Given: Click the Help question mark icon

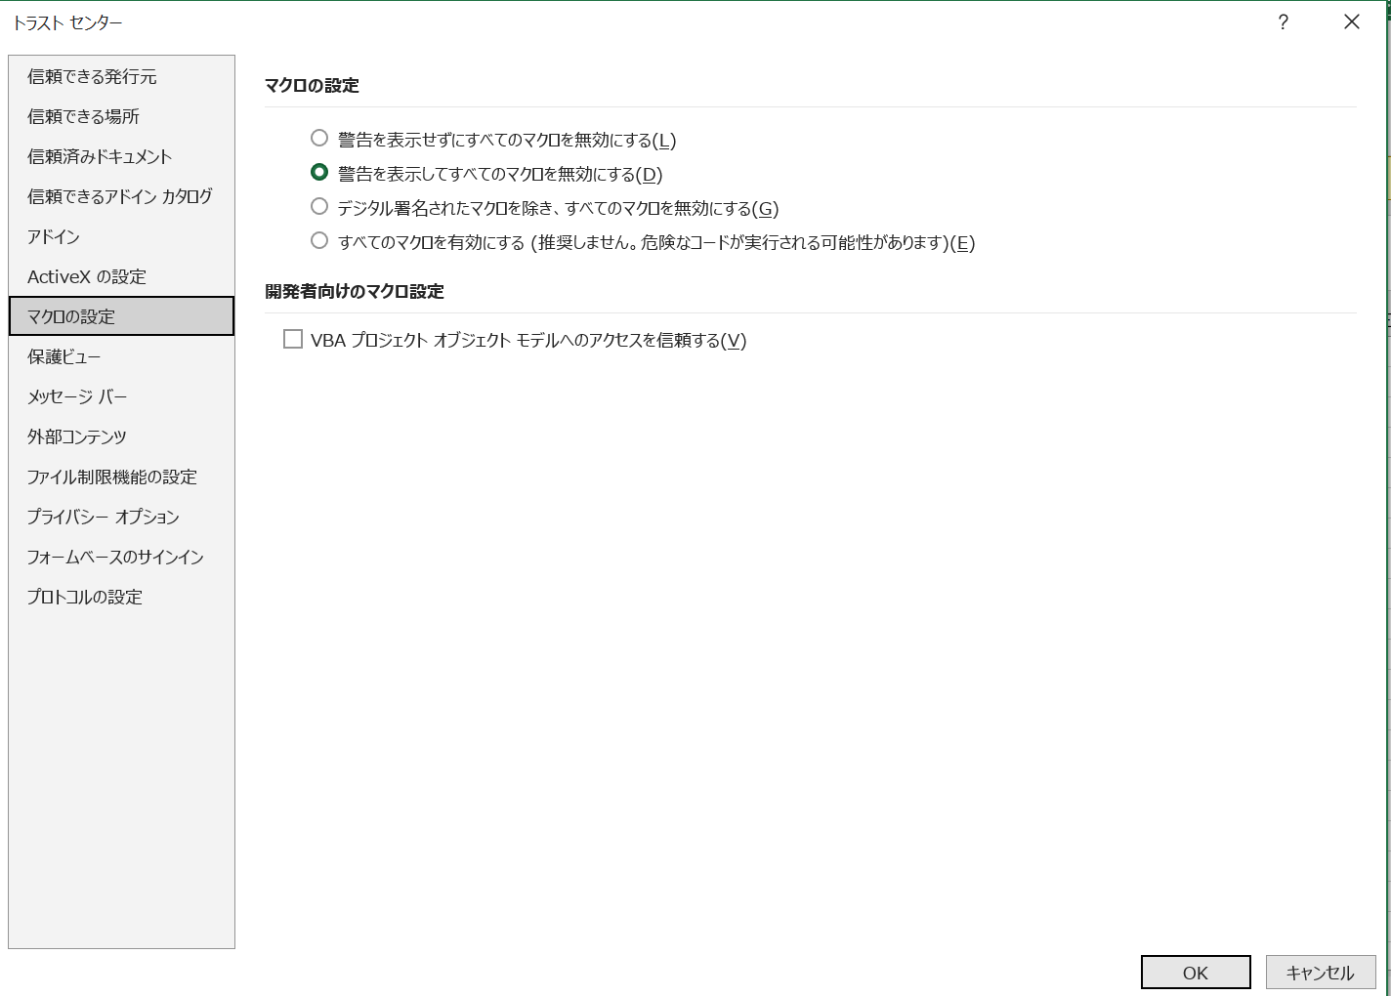Looking at the screenshot, I should click(1283, 22).
